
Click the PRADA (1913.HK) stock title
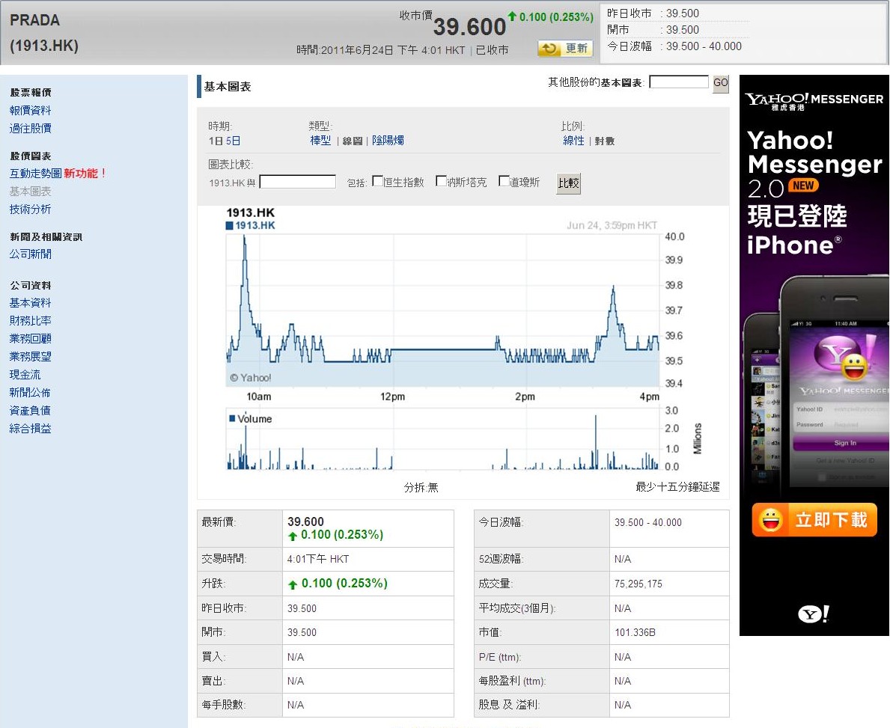(x=44, y=33)
